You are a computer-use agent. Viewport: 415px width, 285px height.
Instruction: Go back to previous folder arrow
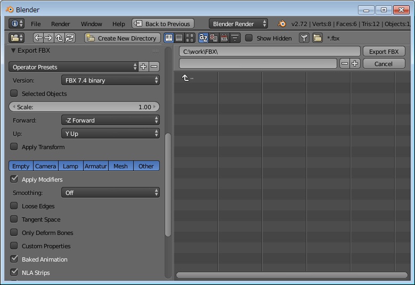(38, 38)
